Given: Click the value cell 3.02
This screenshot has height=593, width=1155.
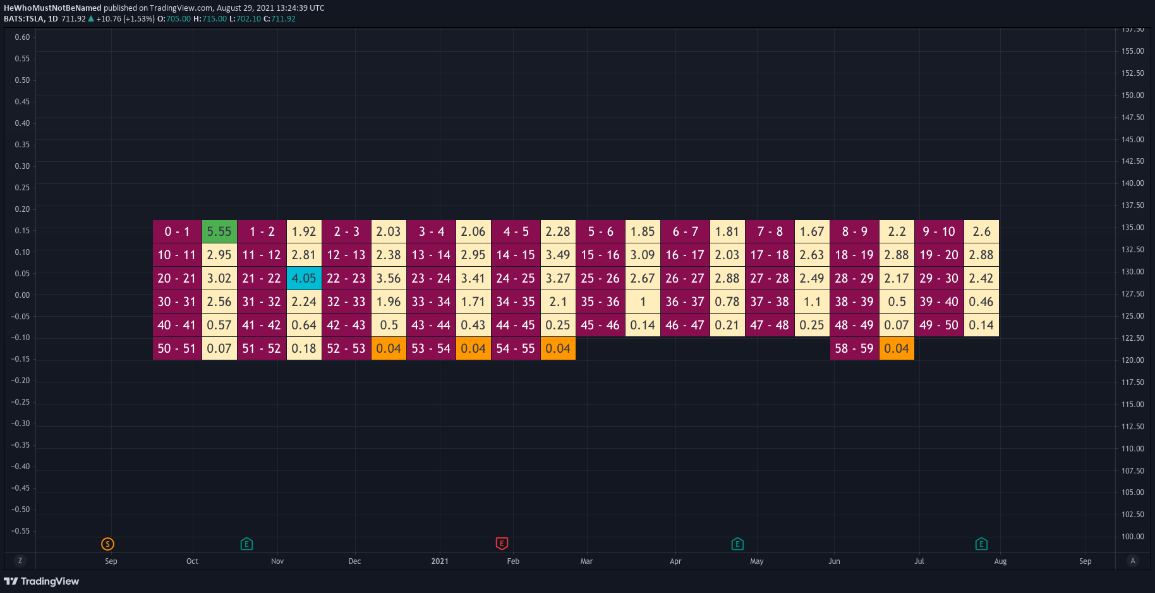Looking at the screenshot, I should [219, 278].
